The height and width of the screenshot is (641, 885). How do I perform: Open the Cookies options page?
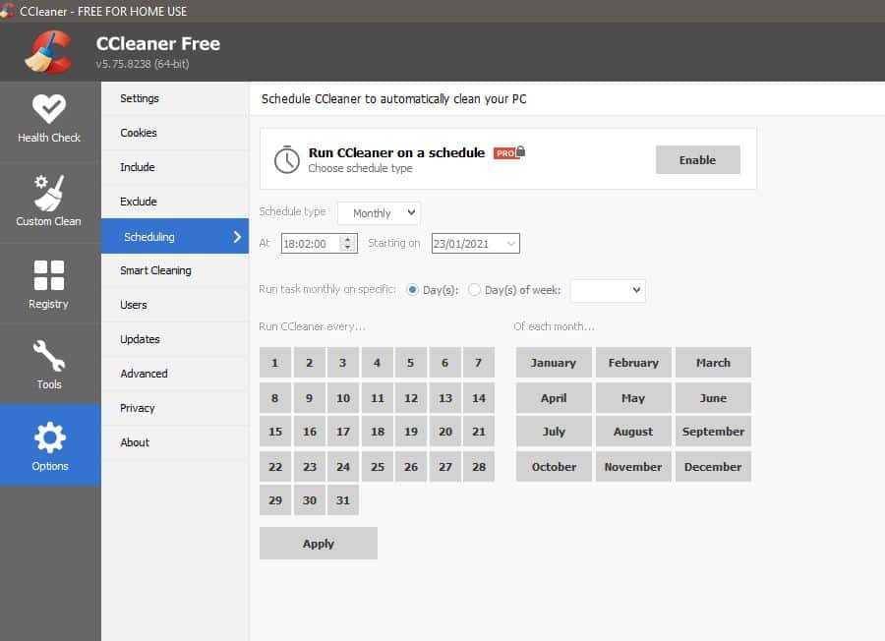(x=175, y=133)
